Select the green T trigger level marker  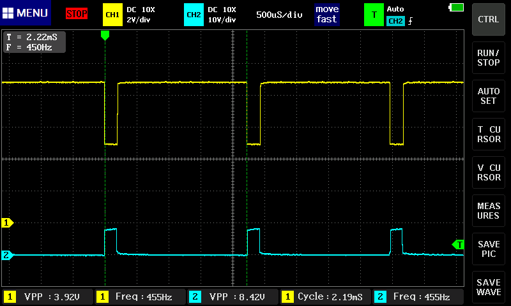pyautogui.click(x=458, y=245)
